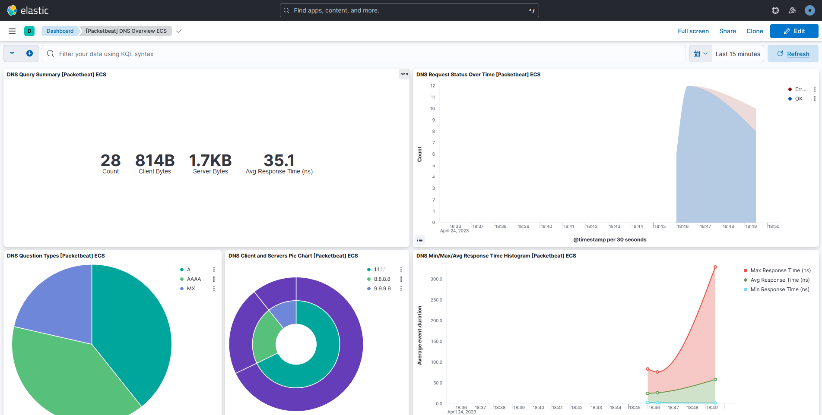822x415 pixels.
Task: Click the color dot next to 1.1.1.1
Action: 368,269
